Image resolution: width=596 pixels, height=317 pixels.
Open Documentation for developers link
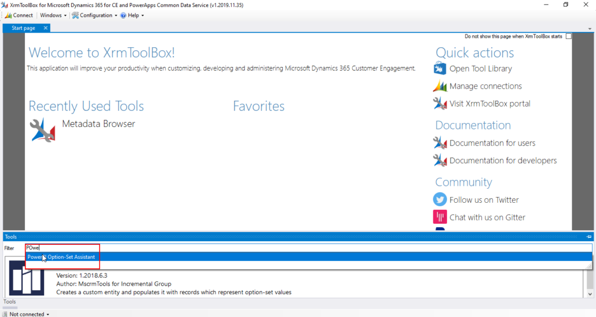coord(503,161)
